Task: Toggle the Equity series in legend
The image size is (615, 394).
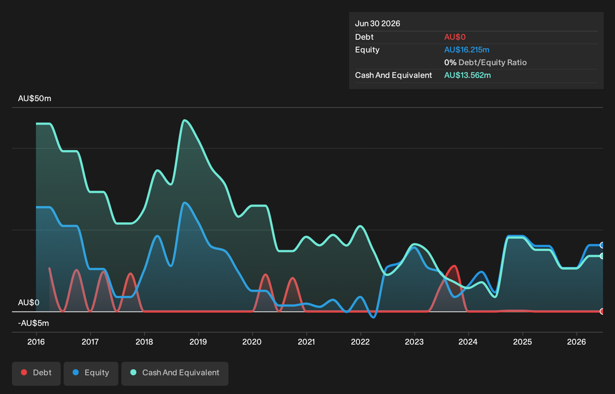Action: tap(91, 373)
